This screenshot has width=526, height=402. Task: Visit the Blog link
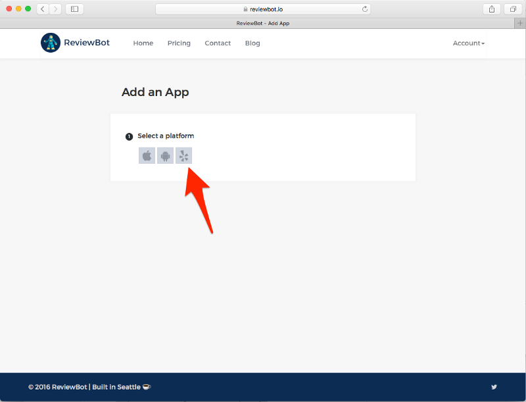[x=252, y=43]
